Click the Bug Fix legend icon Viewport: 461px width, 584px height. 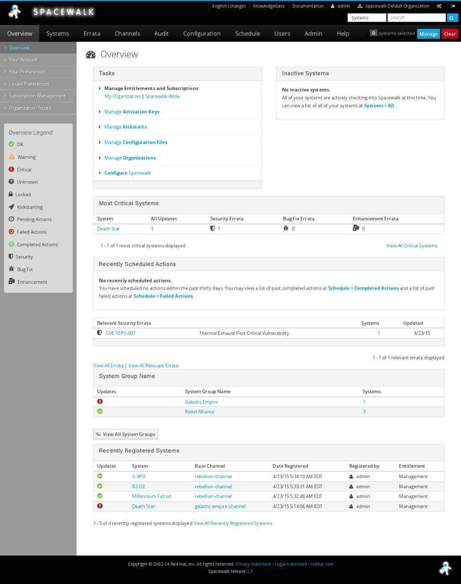pos(11,269)
